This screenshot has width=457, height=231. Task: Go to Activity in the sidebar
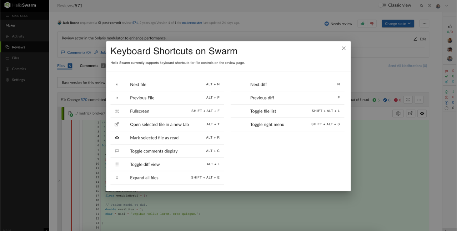[24, 36]
